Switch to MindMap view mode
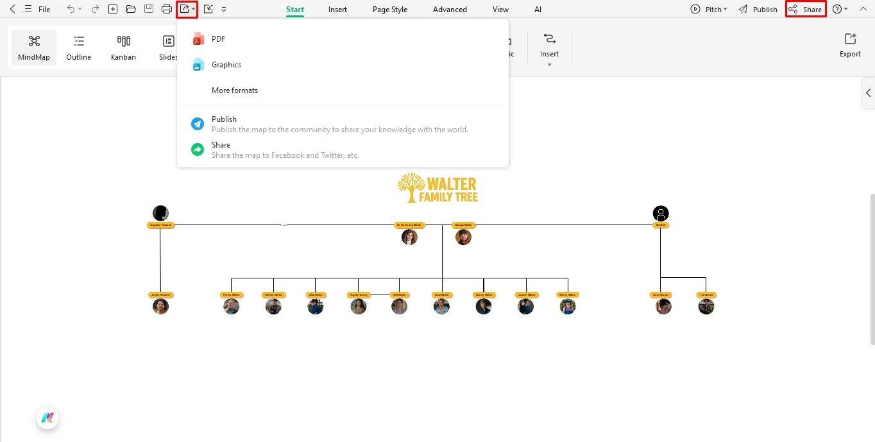875x442 pixels. pyautogui.click(x=33, y=46)
